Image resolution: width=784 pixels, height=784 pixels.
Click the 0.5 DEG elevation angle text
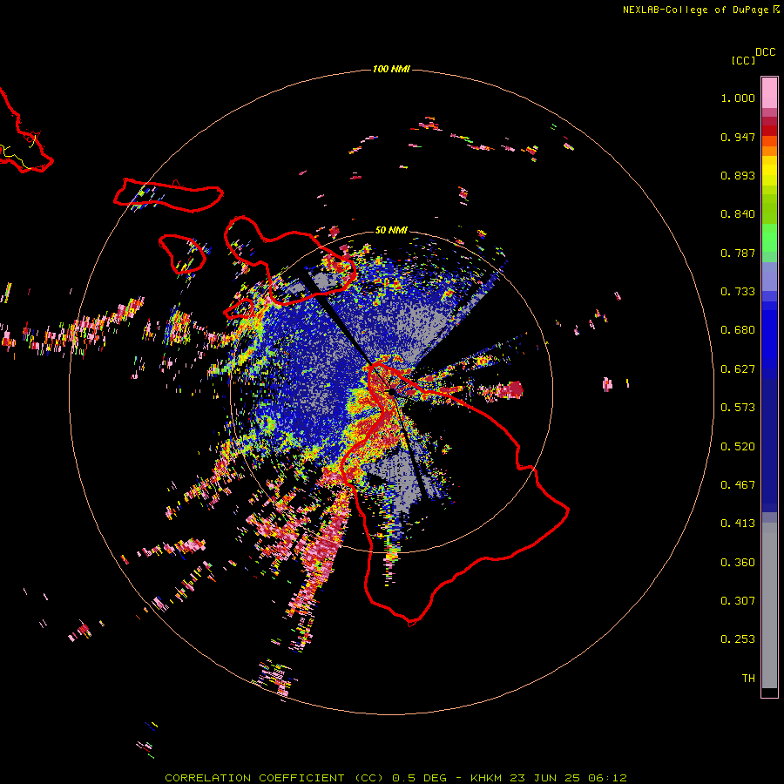pyautogui.click(x=419, y=778)
